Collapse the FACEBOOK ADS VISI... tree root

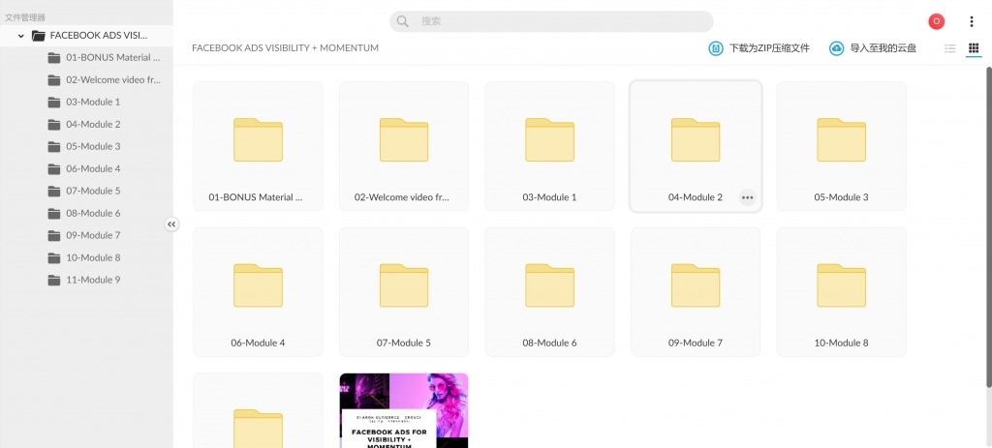pyautogui.click(x=21, y=36)
